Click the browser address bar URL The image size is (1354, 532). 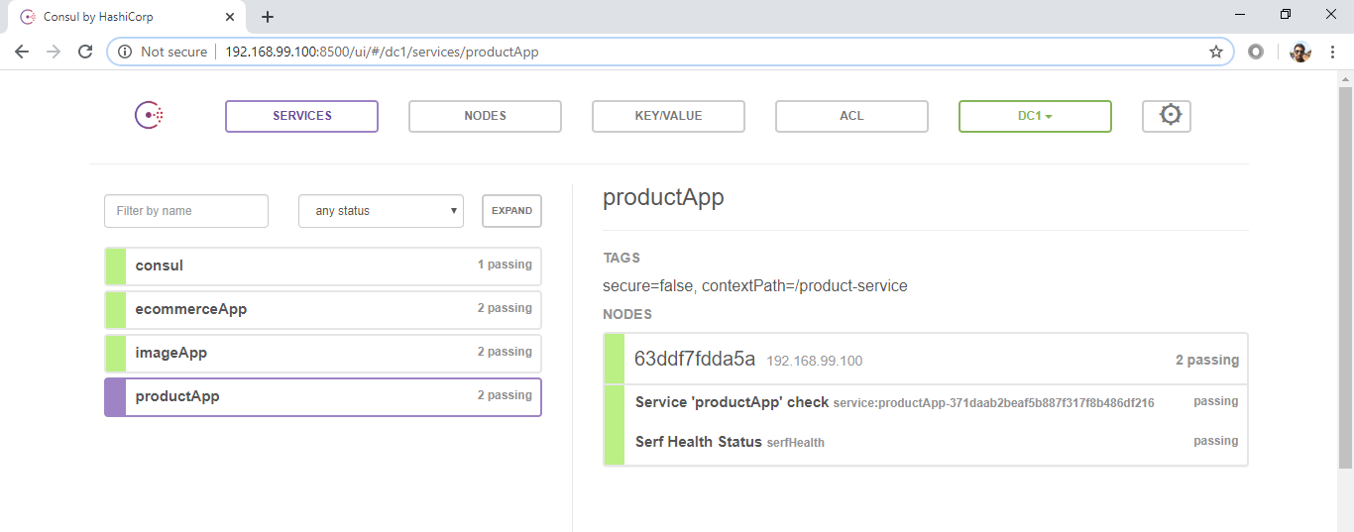click(x=382, y=52)
